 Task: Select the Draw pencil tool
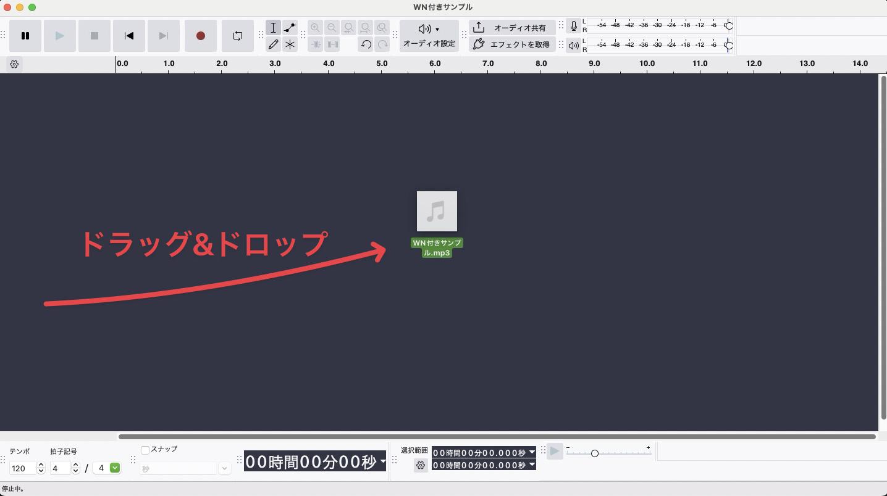[x=273, y=44]
